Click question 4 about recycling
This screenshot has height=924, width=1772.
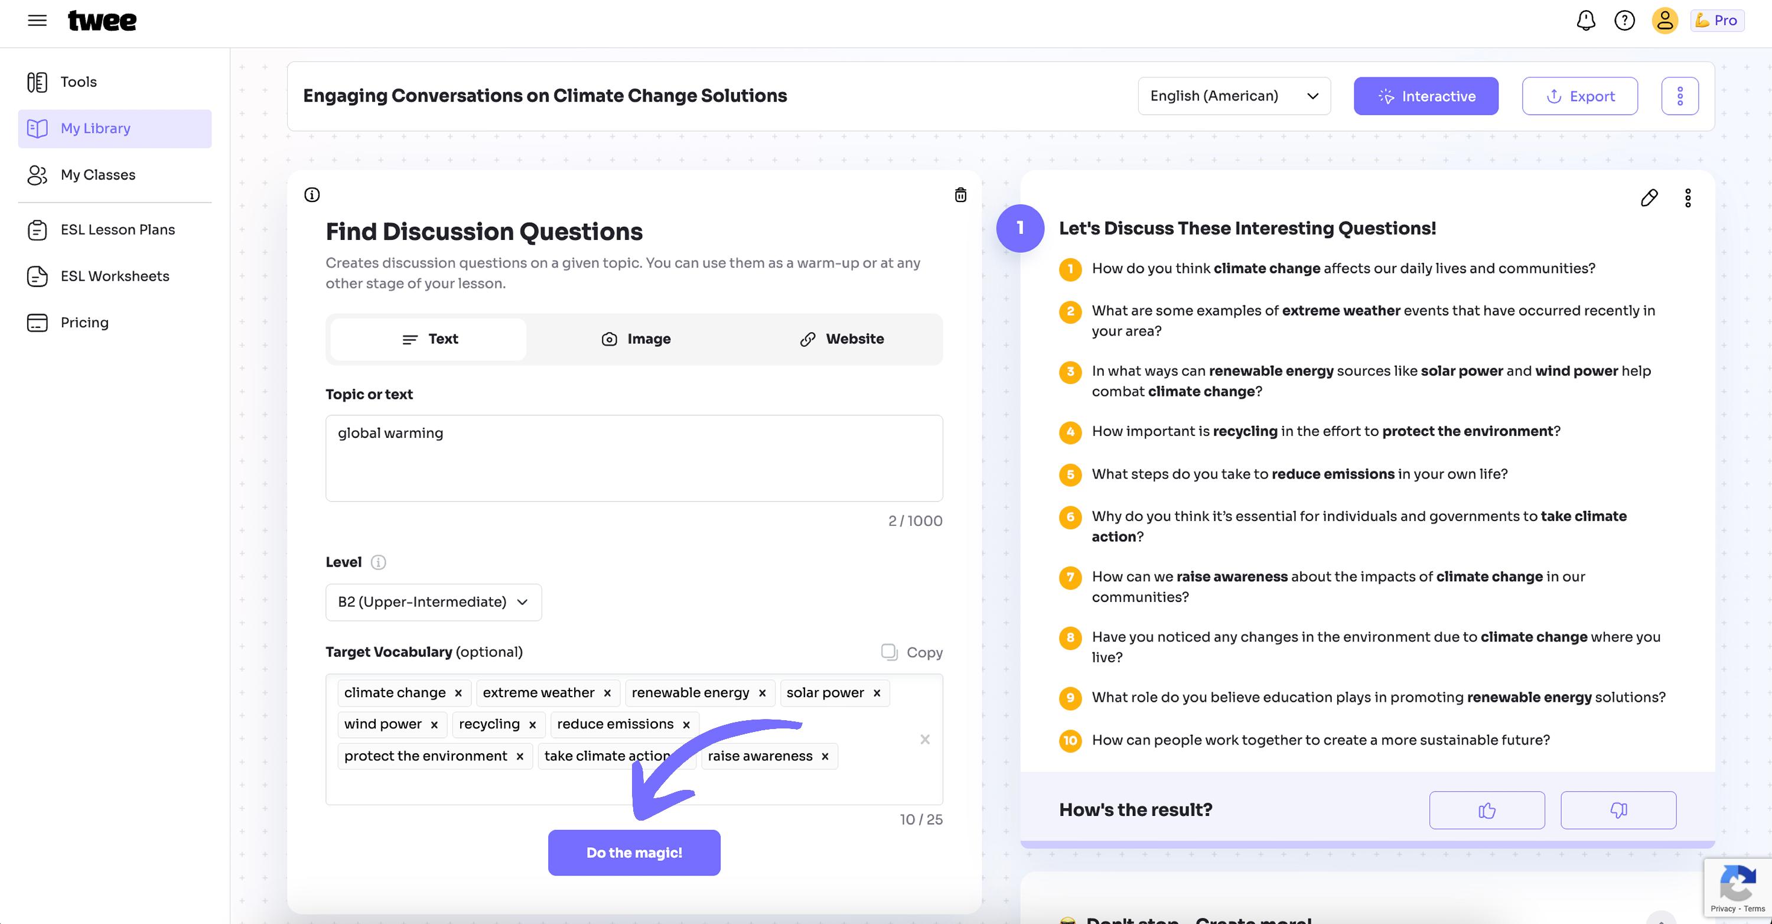[x=1325, y=431]
